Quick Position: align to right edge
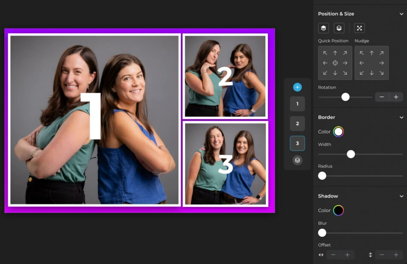The height and width of the screenshot is (264, 407). 345,63
